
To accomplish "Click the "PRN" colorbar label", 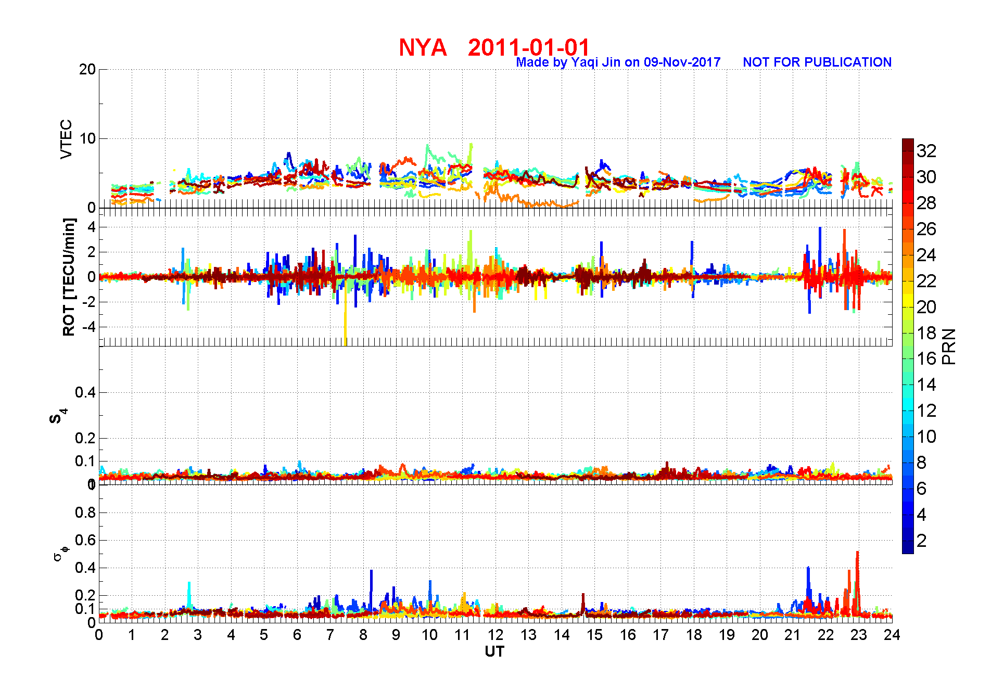I will (949, 347).
